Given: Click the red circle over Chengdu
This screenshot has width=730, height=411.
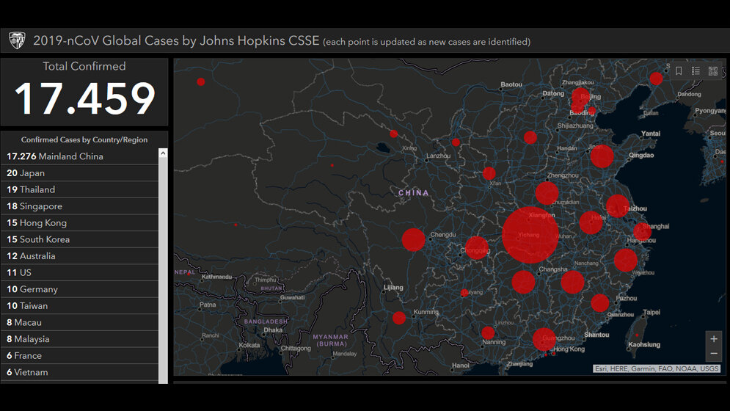Looking at the screenshot, I should pos(414,239).
